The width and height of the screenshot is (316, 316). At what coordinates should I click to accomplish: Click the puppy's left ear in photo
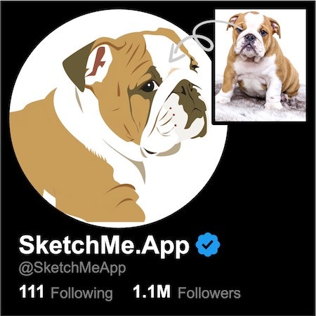coord(275,26)
